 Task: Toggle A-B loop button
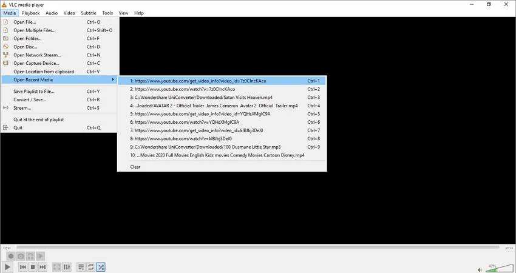pos(30,256)
